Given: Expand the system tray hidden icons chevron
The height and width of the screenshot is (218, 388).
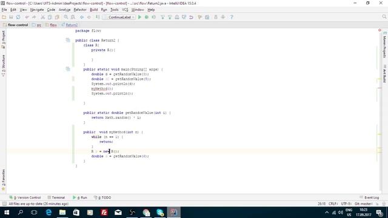Looking at the screenshot, I should pyautogui.click(x=327, y=213).
